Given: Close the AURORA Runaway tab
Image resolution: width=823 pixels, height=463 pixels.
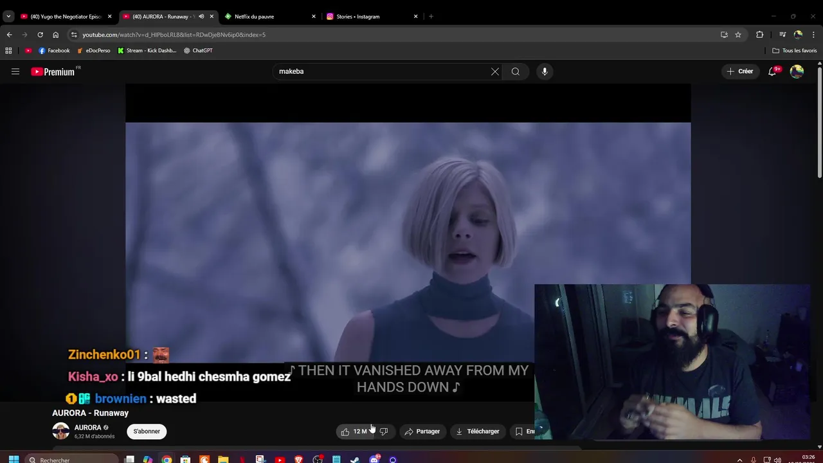Looking at the screenshot, I should 212,17.
